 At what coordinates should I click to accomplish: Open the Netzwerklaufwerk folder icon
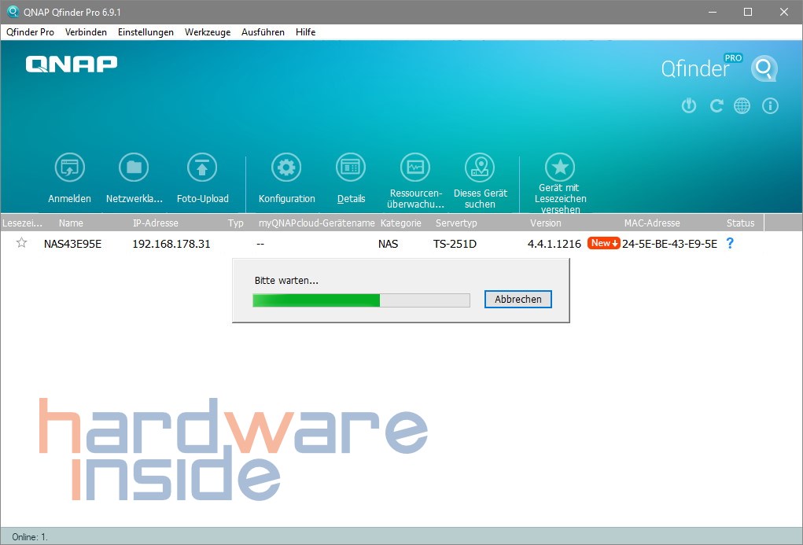134,168
